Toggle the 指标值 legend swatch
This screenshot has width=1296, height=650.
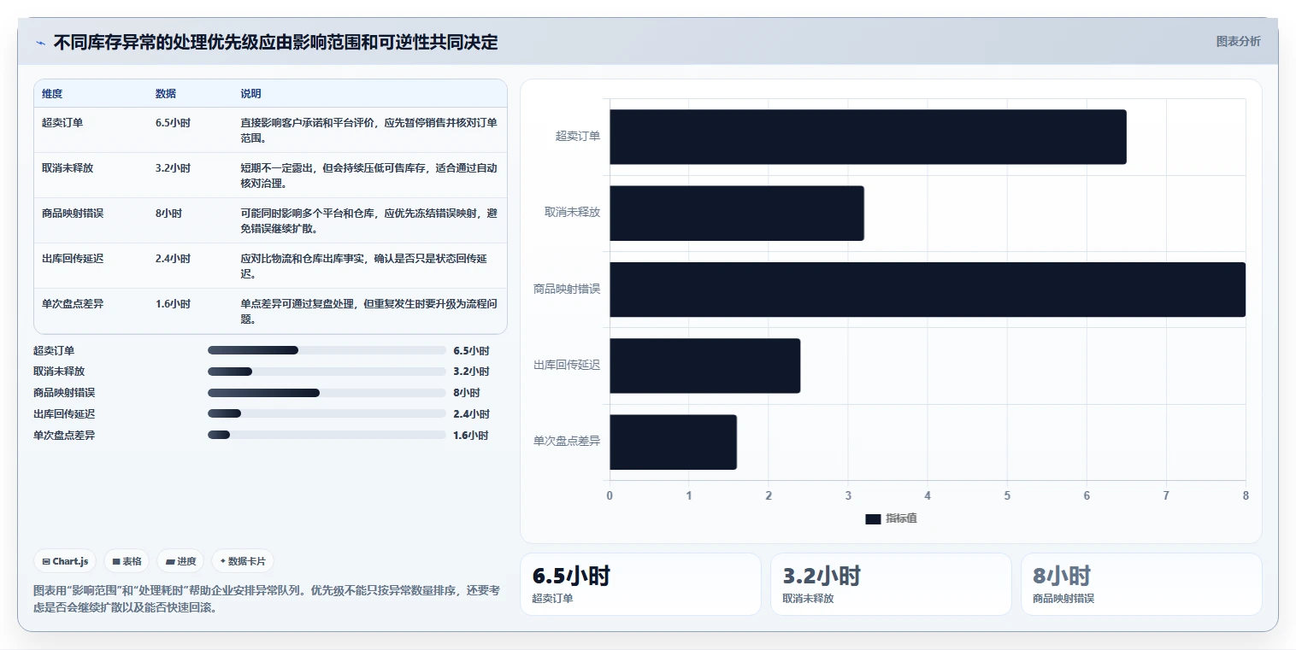pyautogui.click(x=873, y=518)
